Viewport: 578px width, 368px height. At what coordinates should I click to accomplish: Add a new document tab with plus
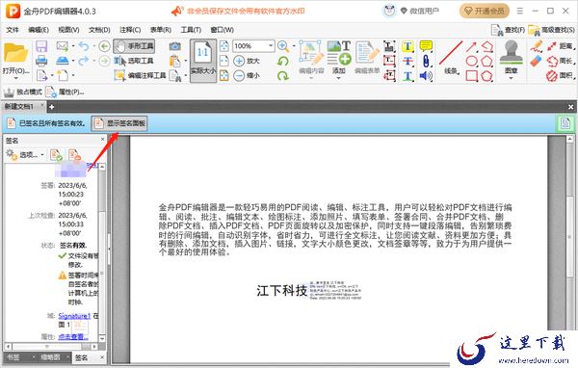click(x=51, y=107)
